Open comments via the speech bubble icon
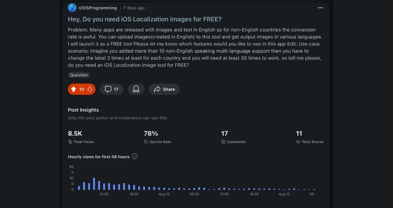393x208 pixels. tap(108, 89)
